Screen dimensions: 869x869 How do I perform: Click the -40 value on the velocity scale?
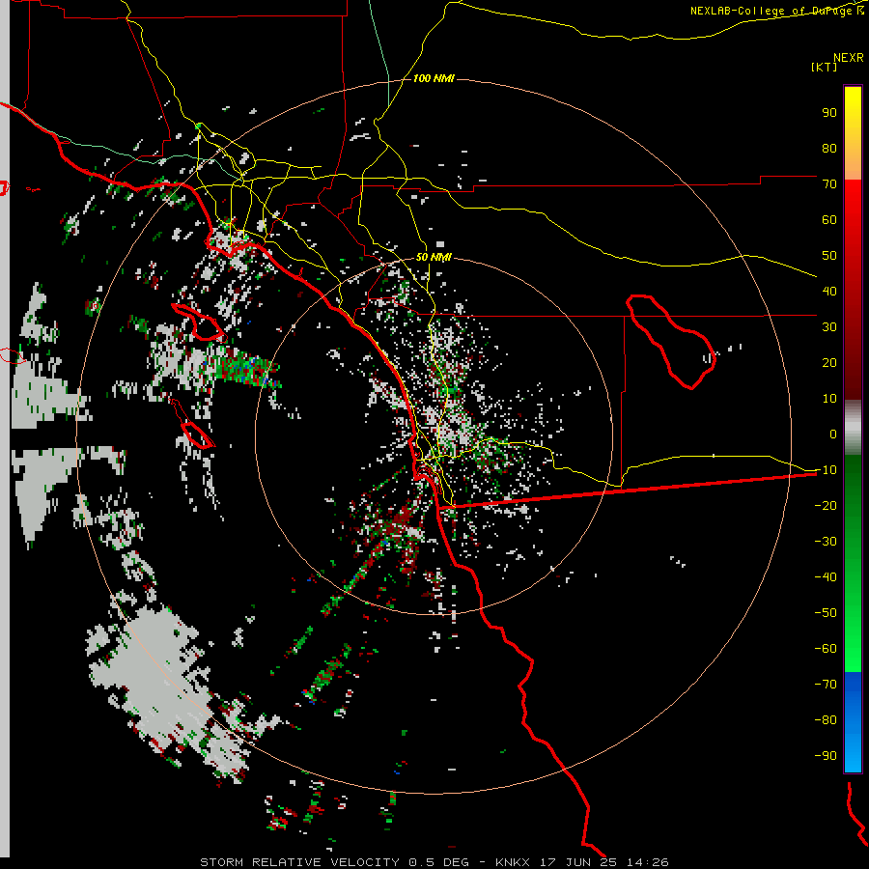pos(826,577)
